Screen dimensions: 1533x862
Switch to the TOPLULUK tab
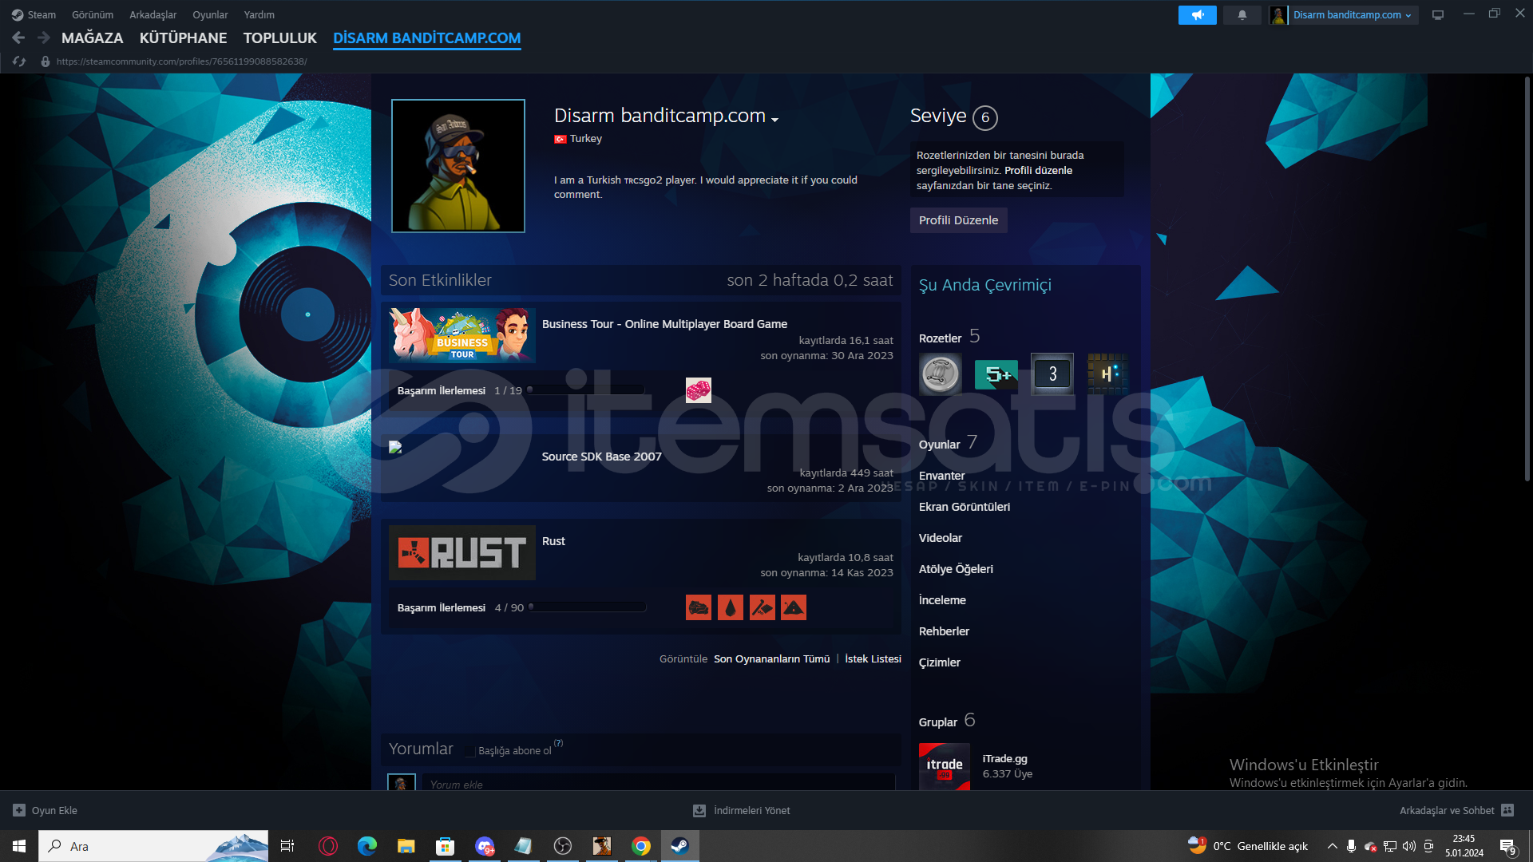point(280,38)
